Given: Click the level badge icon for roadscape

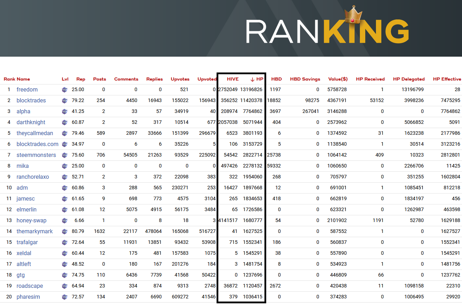Looking at the screenshot, I should click(x=64, y=286).
